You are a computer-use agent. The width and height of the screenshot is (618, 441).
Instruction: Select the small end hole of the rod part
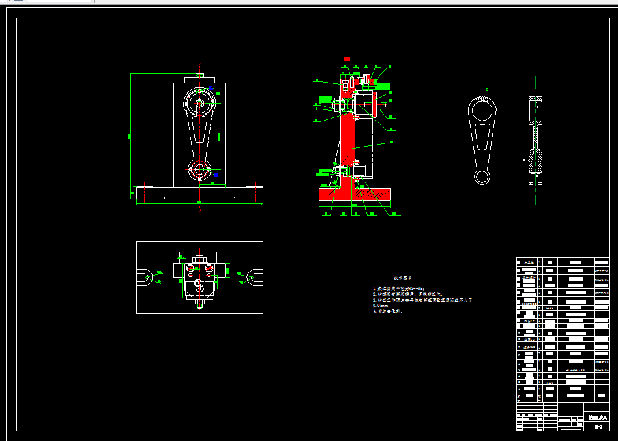(x=482, y=177)
